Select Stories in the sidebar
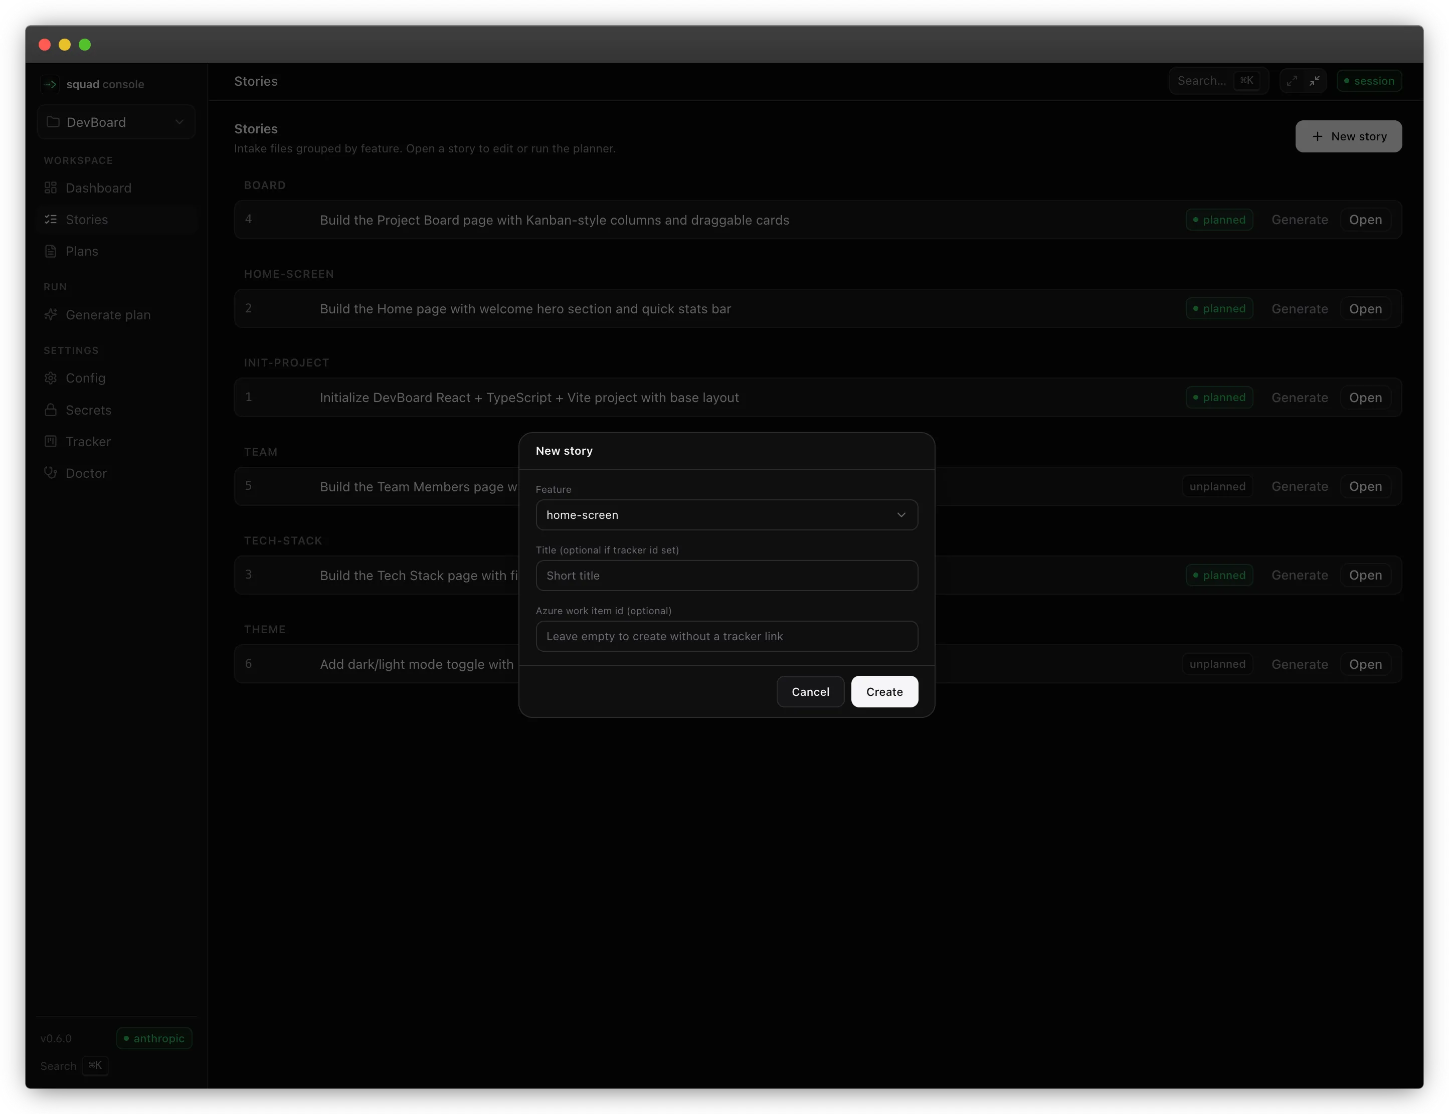Image resolution: width=1449 pixels, height=1114 pixels. point(116,220)
